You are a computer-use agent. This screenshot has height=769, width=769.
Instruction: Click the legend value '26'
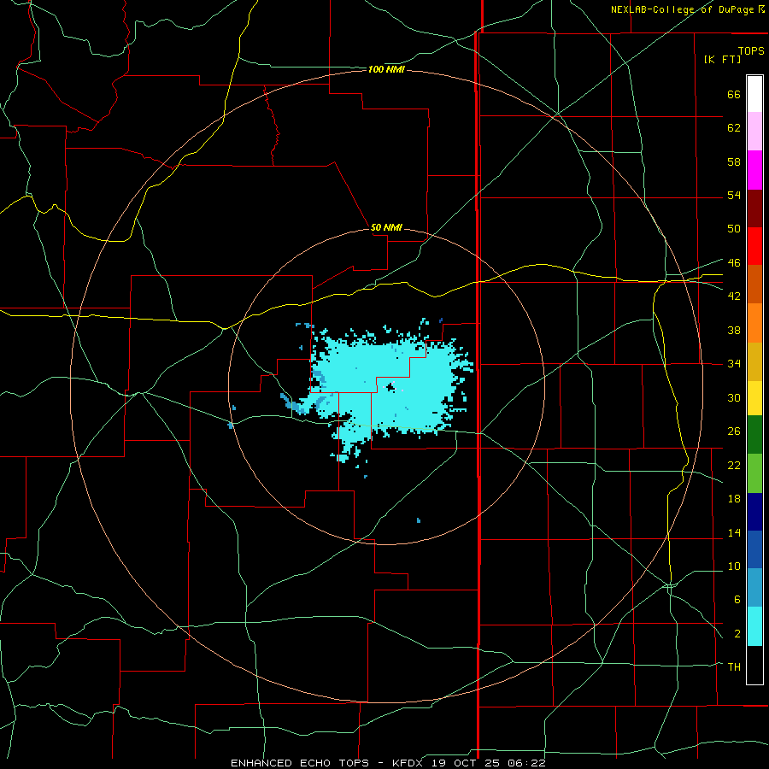click(x=734, y=431)
